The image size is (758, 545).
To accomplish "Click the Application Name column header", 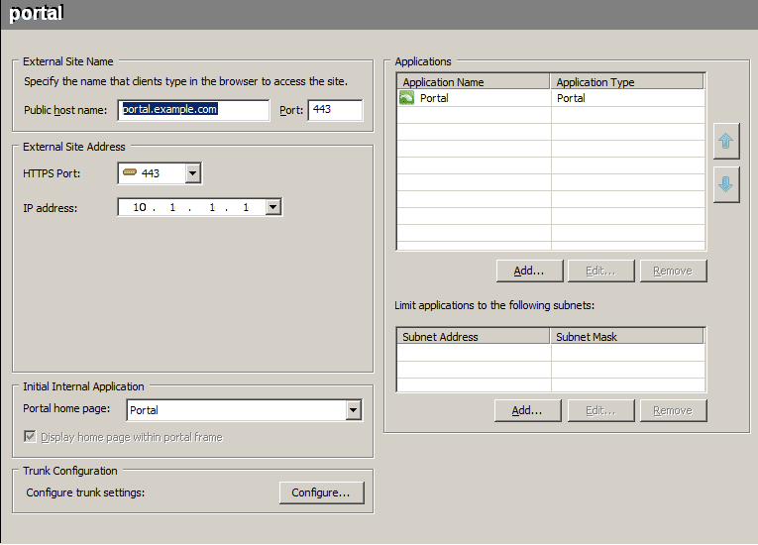I will click(474, 81).
